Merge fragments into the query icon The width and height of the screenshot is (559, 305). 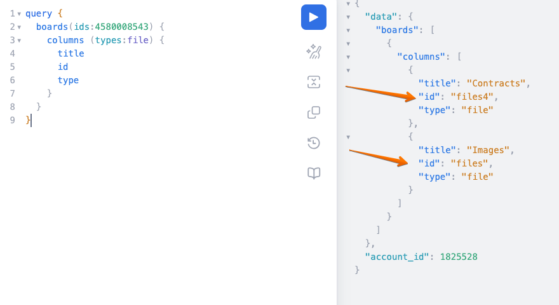tap(314, 82)
